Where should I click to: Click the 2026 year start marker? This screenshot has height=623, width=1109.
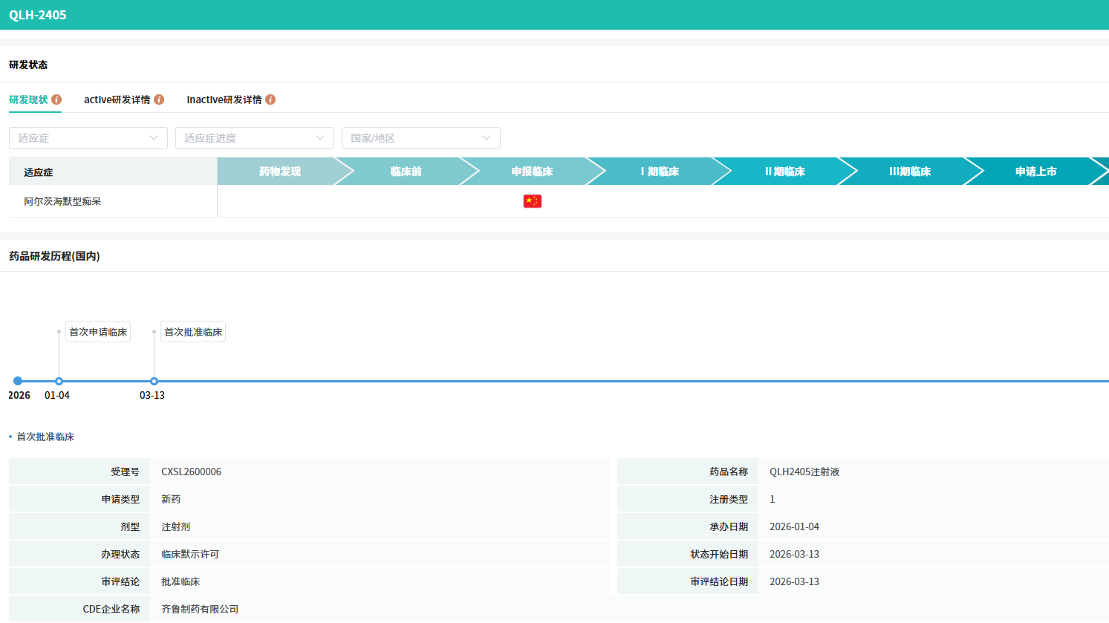(18, 381)
